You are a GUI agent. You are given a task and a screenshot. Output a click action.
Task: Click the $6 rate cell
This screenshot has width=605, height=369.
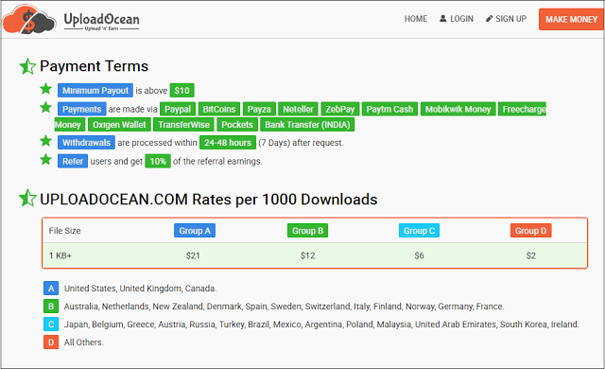(x=419, y=255)
